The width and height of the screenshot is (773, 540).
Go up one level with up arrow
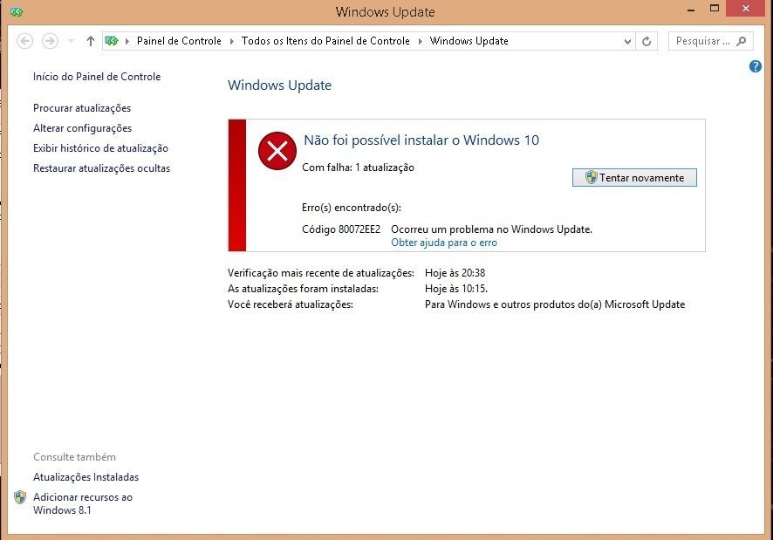click(x=90, y=41)
